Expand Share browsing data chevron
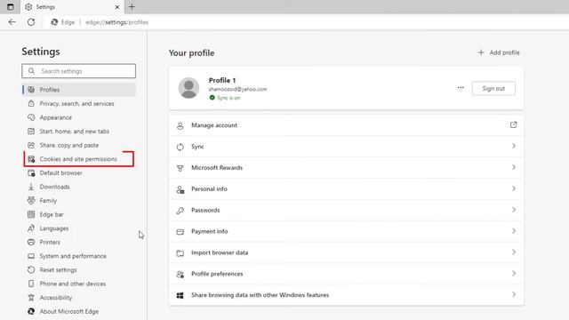Screen dimensions: 569x320 (514, 294)
